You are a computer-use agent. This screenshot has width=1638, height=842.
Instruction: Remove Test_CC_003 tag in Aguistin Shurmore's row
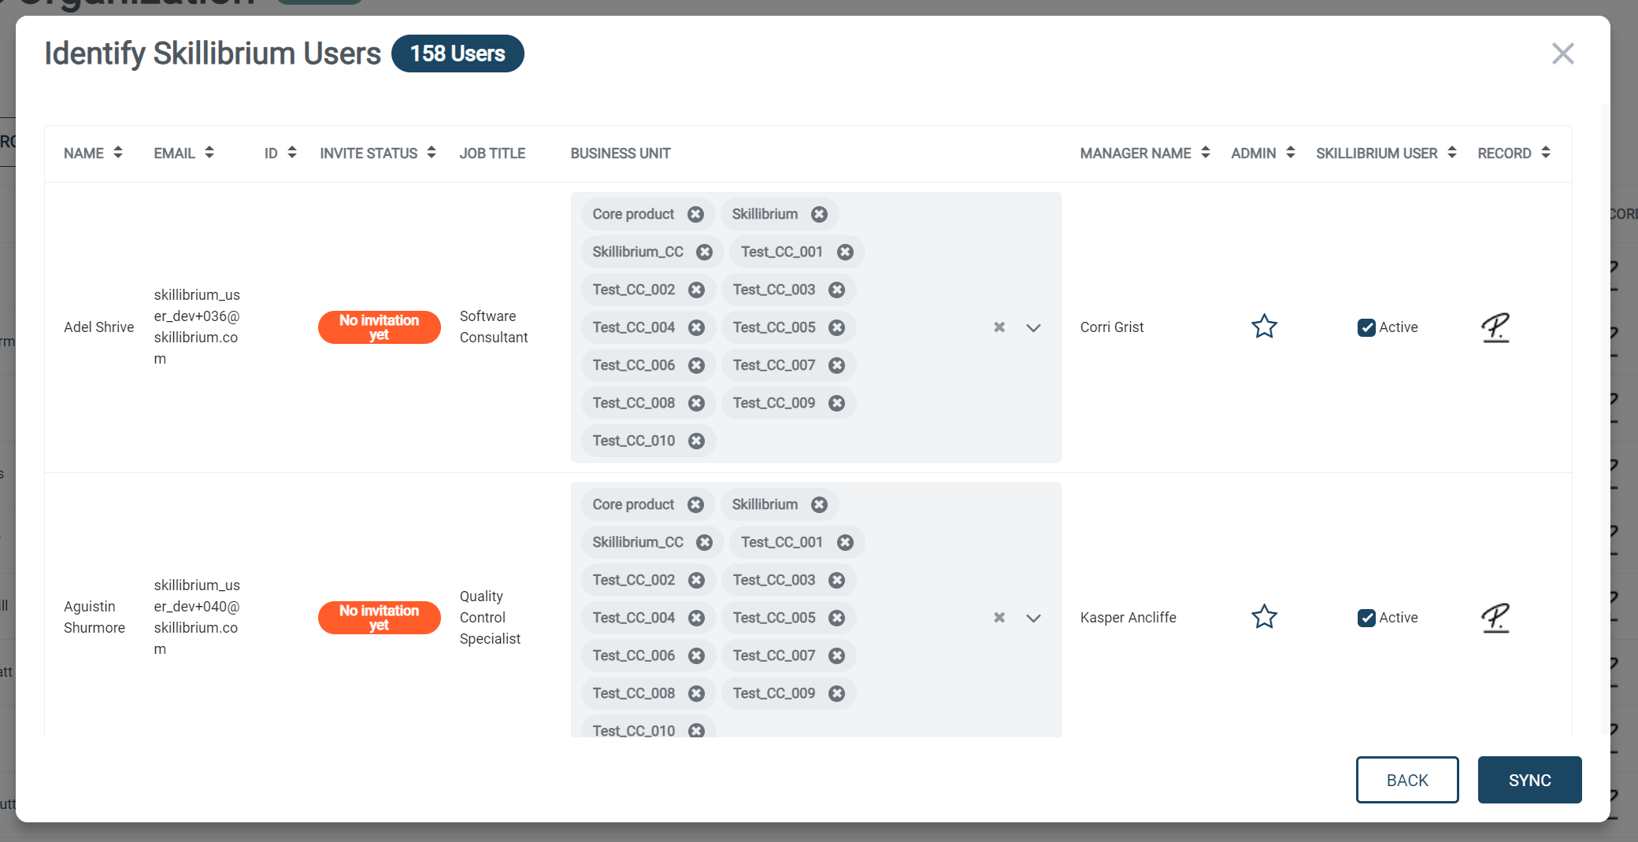coord(836,580)
